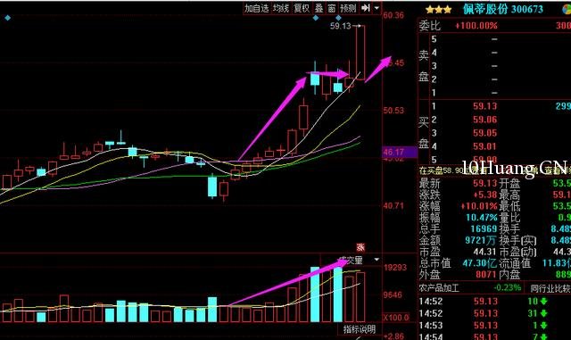The image size is (571, 340).
Task: Click the 60.36 price axis label
Action: pyautogui.click(x=393, y=15)
